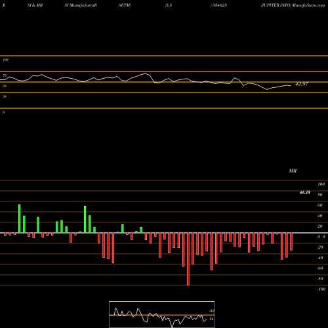Click the RSI value label 42.97
This screenshot has height=328, width=328.
point(302,84)
